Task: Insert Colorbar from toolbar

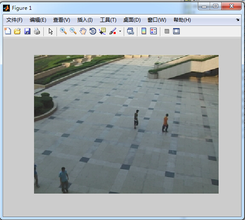Action: coord(144,31)
